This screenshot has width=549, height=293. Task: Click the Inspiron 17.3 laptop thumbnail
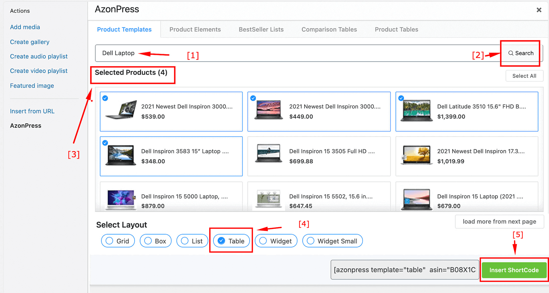pyautogui.click(x=416, y=155)
